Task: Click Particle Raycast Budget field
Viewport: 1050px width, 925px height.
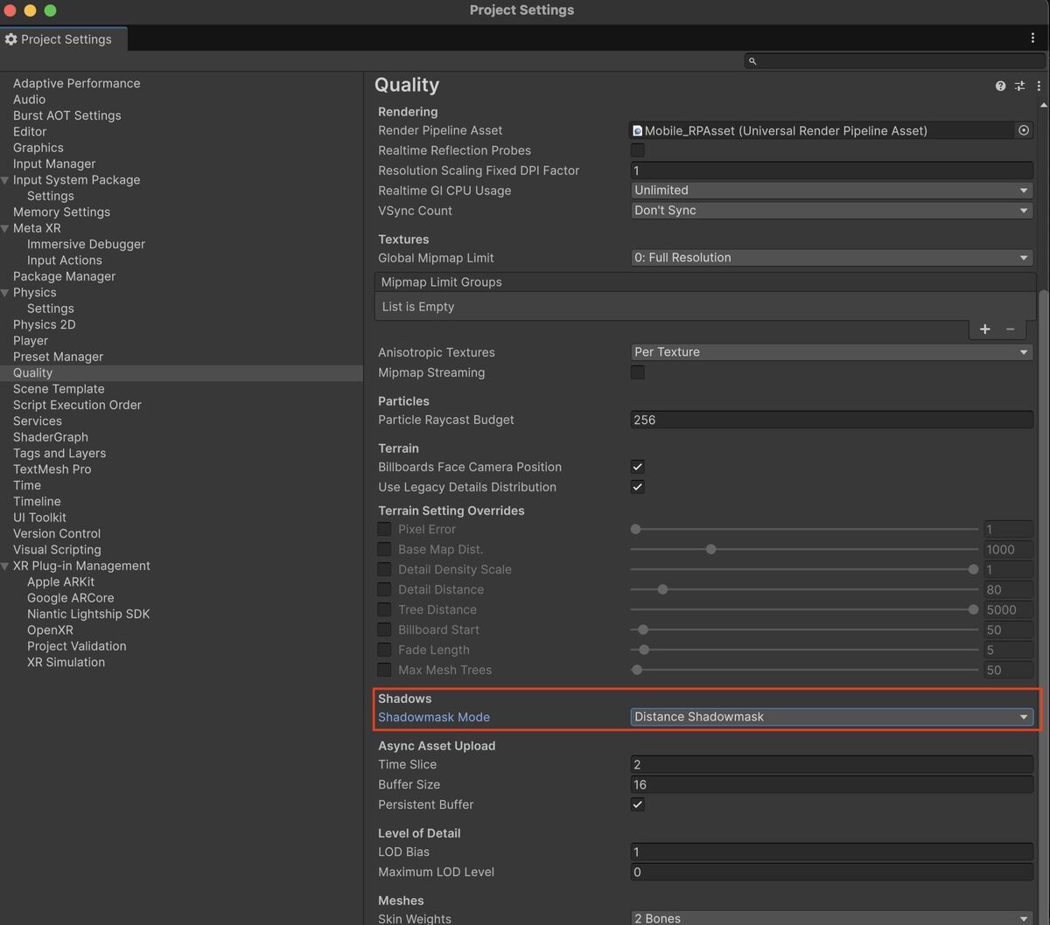Action: pos(831,420)
